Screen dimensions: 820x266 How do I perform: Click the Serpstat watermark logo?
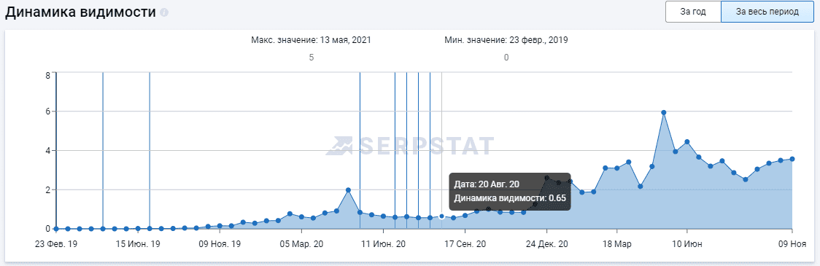[409, 146]
